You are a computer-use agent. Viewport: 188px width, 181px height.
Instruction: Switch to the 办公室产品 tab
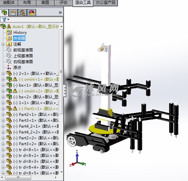pyautogui.click(x=105, y=3)
